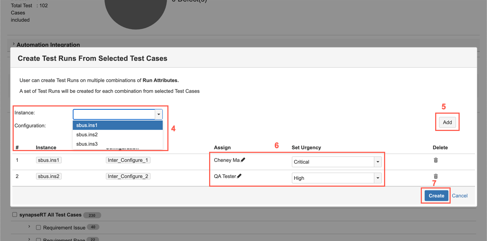The height and width of the screenshot is (241, 487).
Task: Open the High urgency dropdown
Action: 378,178
